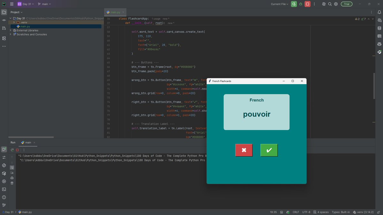Open the Python Console tool window
The width and height of the screenshot is (383, 215).
tap(4, 166)
